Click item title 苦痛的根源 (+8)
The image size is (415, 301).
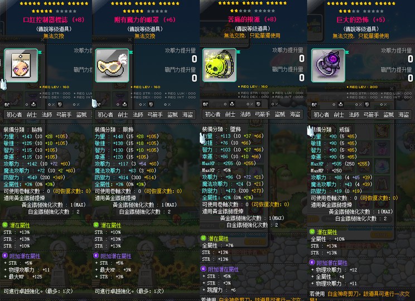[x=252, y=20]
